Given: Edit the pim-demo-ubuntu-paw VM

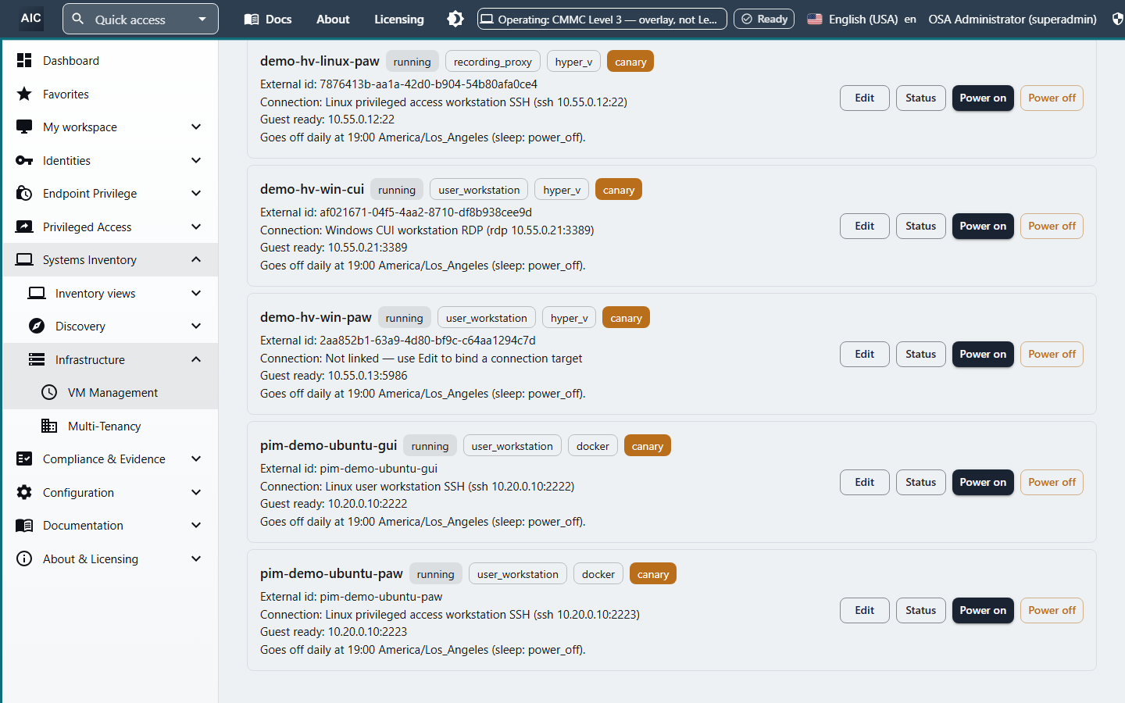Looking at the screenshot, I should tap(865, 610).
